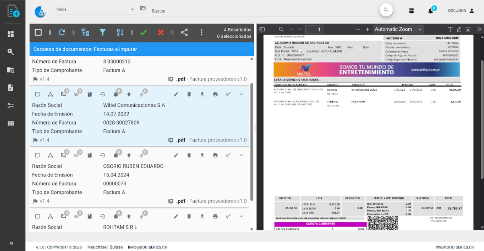The image size is (484, 251).
Task: Edit the Wiltel invoice using the pencil icon
Action: pos(176,94)
